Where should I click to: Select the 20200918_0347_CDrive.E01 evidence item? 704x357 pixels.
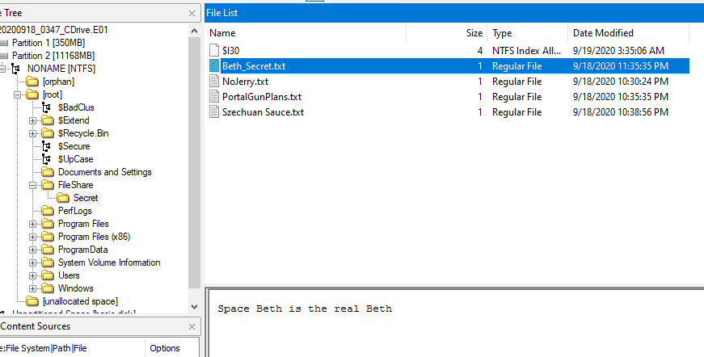pos(53,30)
